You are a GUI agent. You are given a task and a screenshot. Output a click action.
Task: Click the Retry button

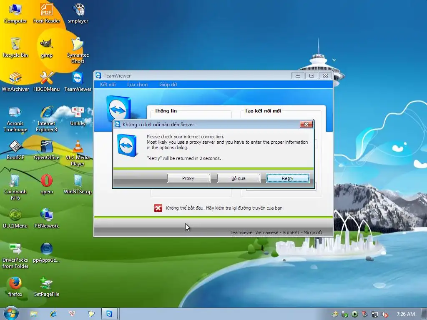click(288, 178)
